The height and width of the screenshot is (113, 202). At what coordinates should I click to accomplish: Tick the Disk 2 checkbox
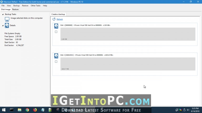(x=56, y=62)
